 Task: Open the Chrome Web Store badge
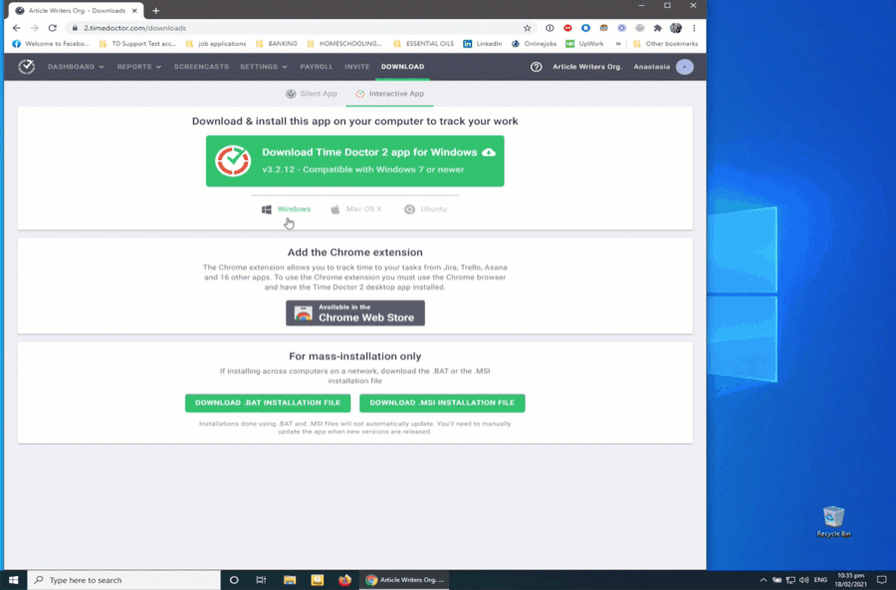pos(354,313)
